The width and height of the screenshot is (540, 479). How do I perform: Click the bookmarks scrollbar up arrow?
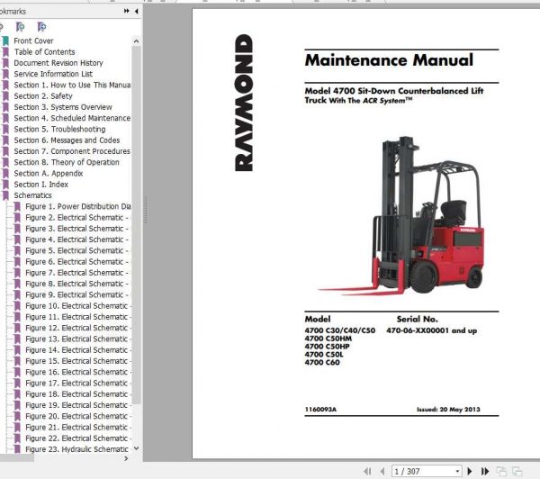click(x=137, y=41)
